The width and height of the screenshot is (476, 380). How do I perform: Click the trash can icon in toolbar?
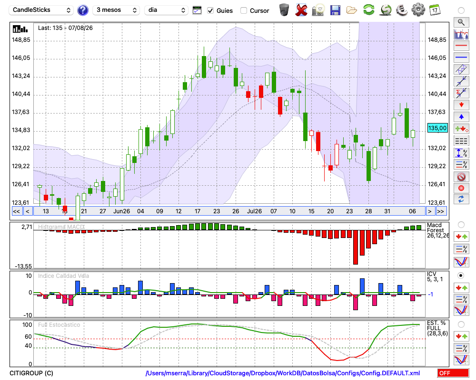coord(284,10)
